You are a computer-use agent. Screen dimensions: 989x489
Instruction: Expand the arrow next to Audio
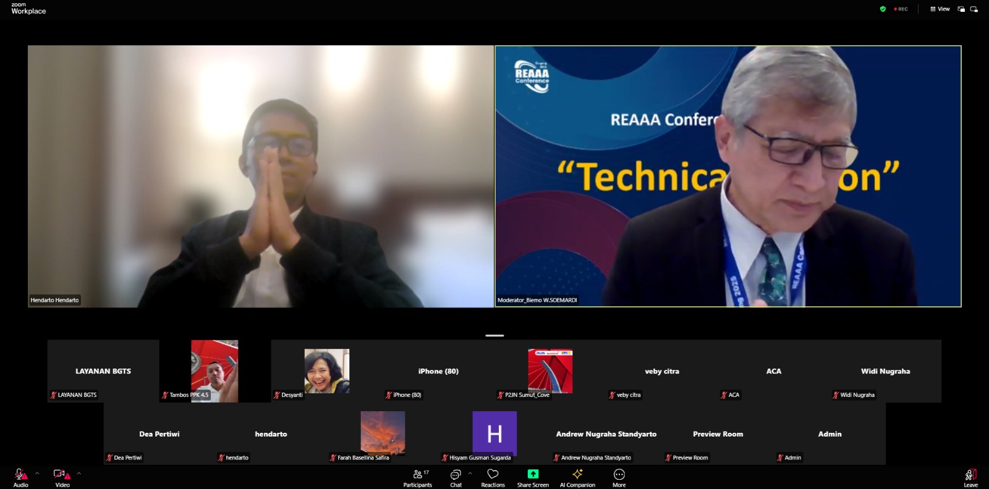pos(37,474)
